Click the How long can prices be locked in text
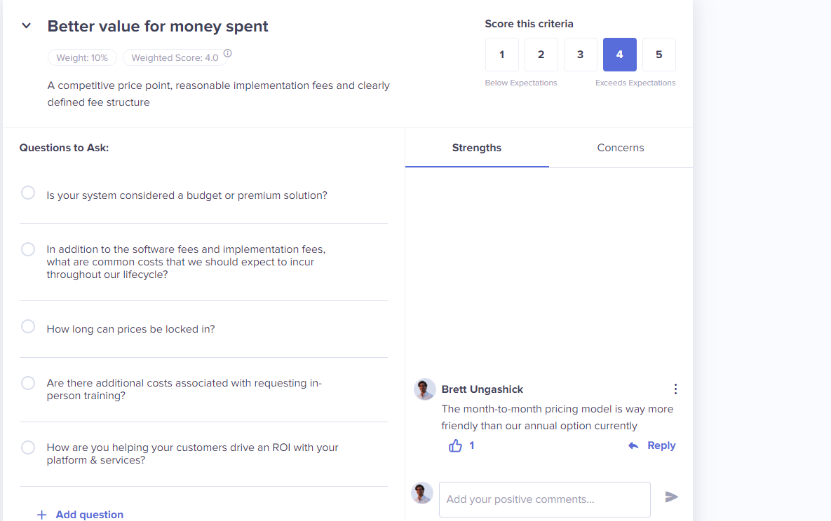 point(131,329)
